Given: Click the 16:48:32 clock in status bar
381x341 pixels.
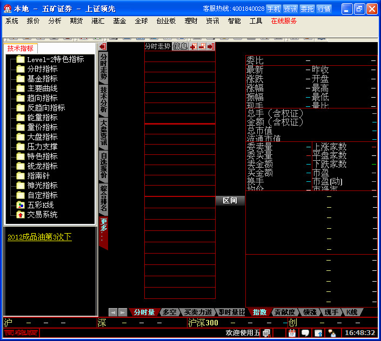Looking at the screenshot, I should (x=360, y=333).
